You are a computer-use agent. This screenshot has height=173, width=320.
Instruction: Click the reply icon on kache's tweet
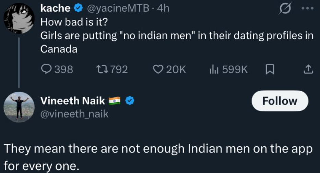tap(46, 69)
